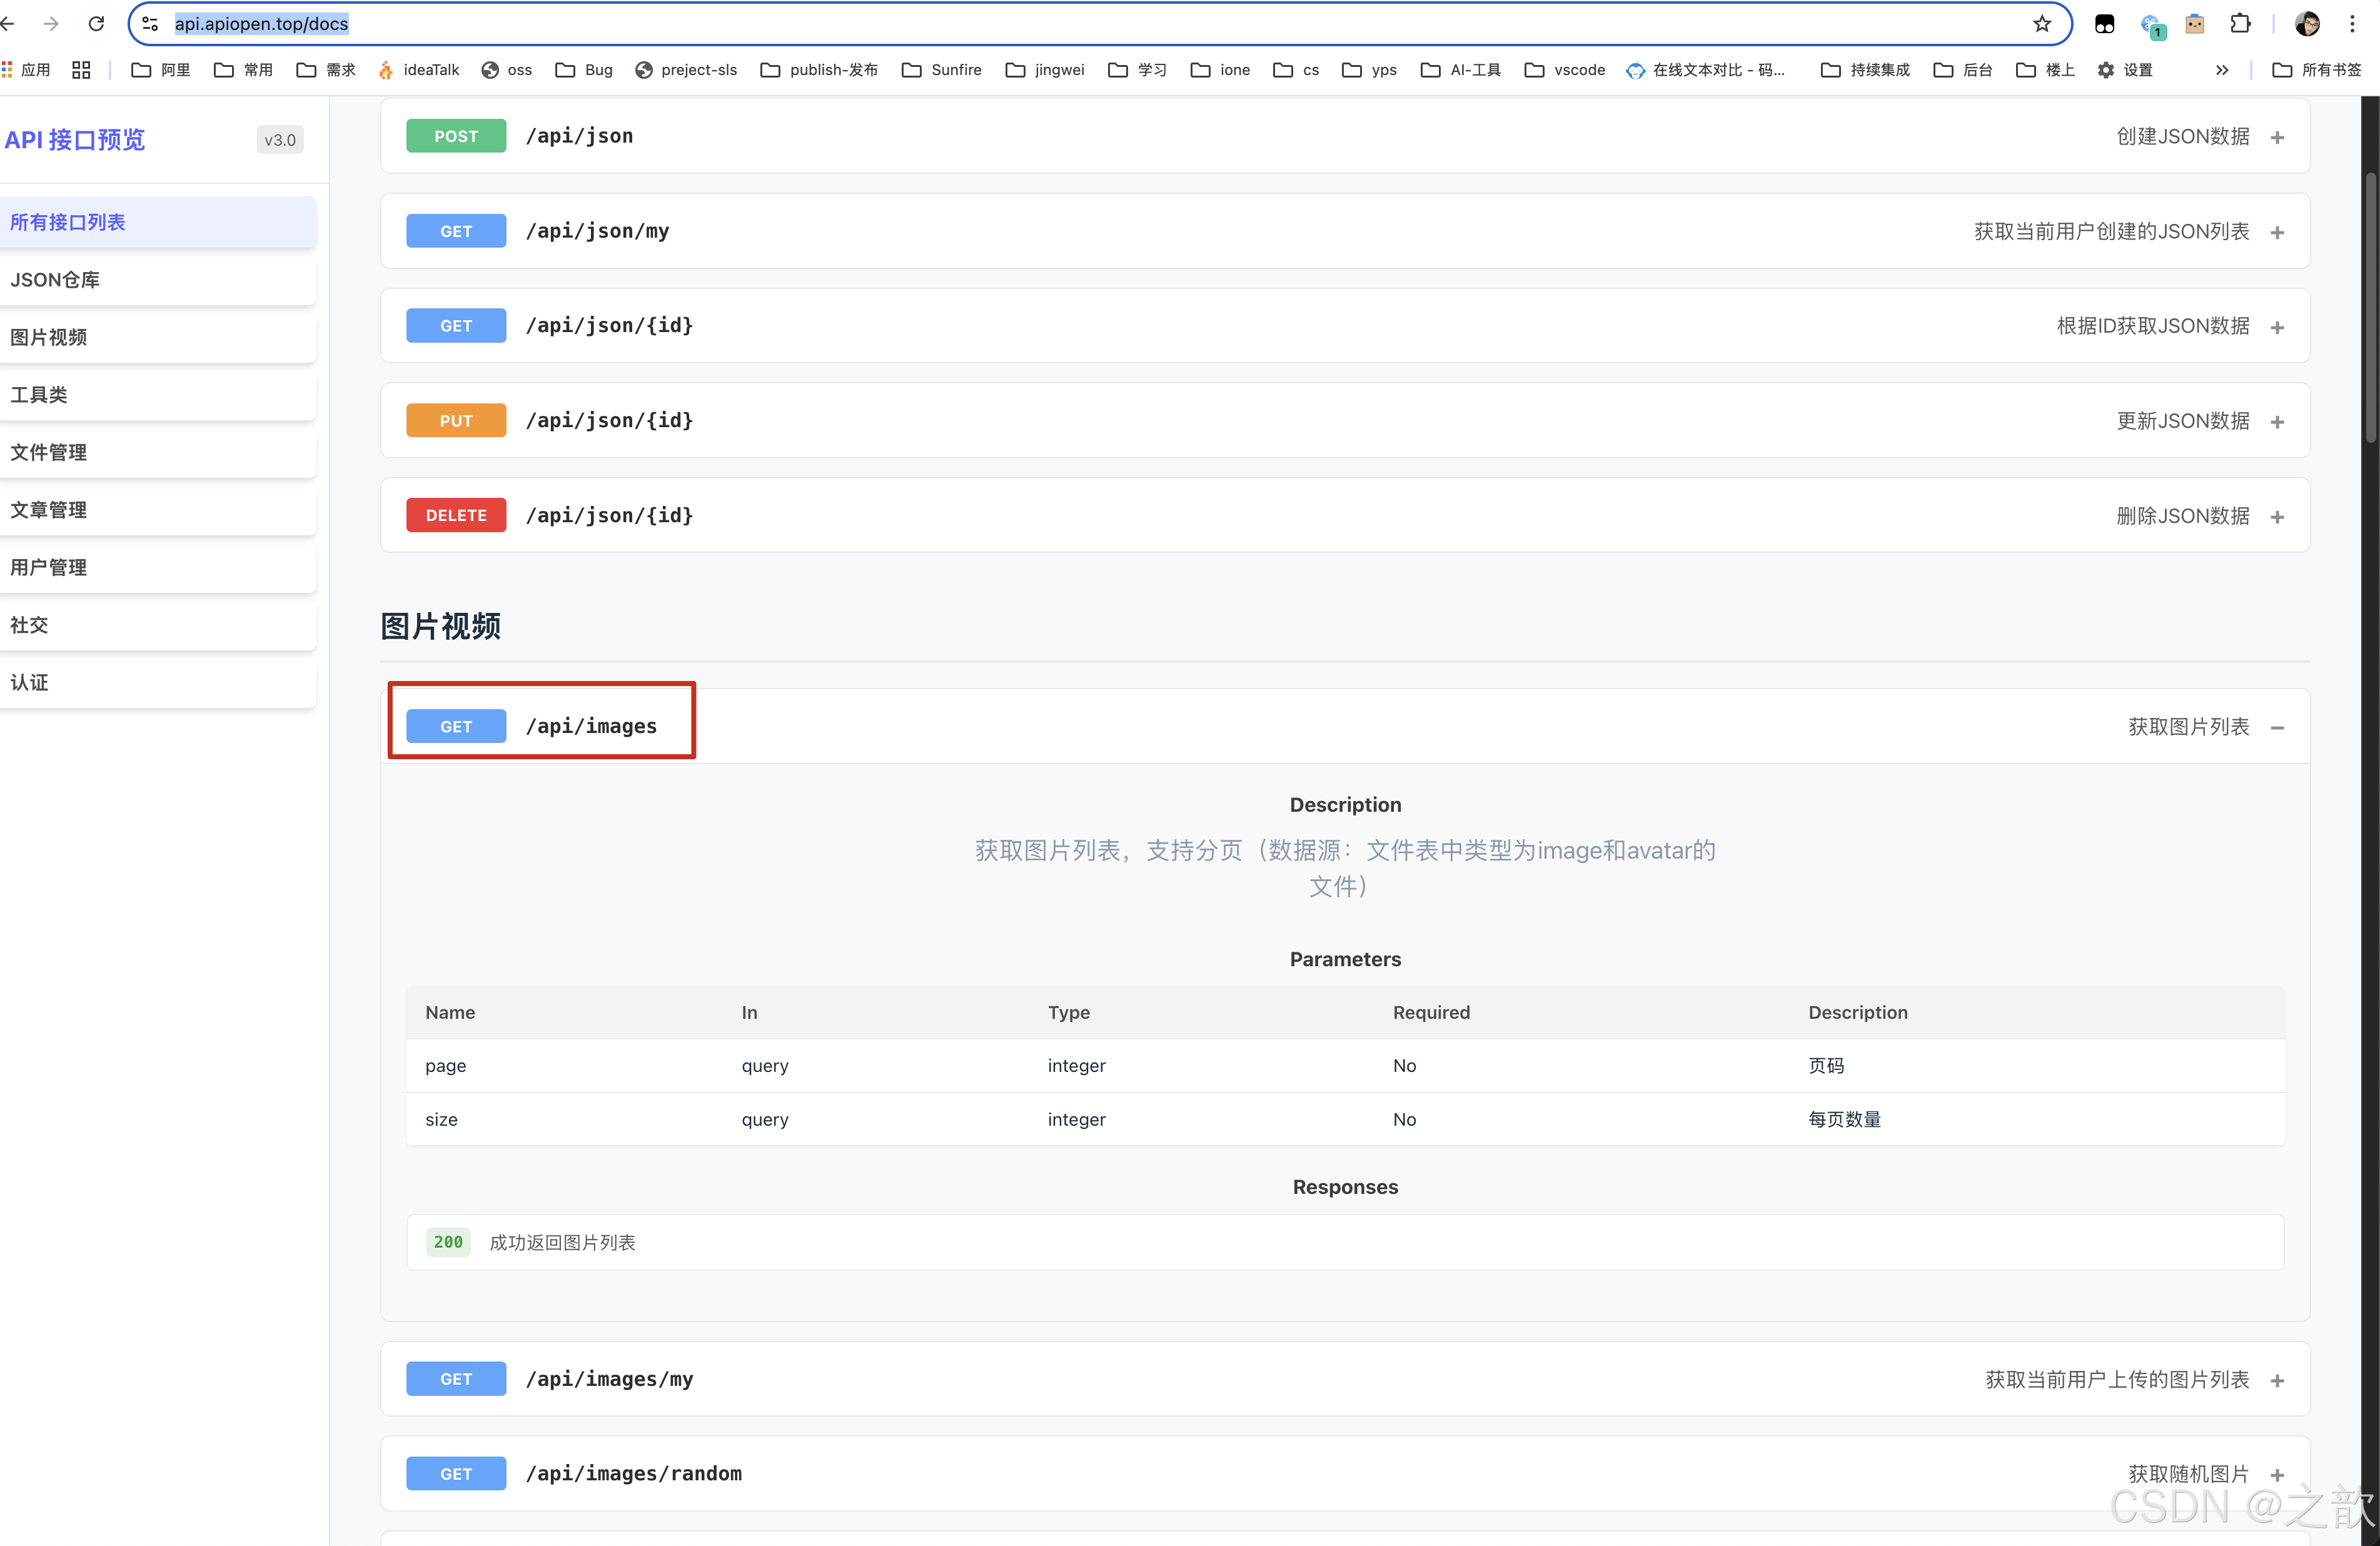Show more bookmarks with chevron overflow
Screen dimensions: 2380x1546
(x=2222, y=69)
